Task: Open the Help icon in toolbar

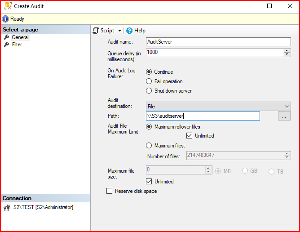Action: pos(129,31)
